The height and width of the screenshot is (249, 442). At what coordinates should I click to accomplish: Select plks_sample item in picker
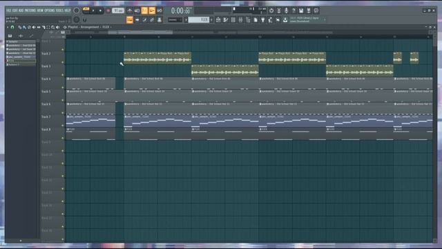[x=21, y=57]
